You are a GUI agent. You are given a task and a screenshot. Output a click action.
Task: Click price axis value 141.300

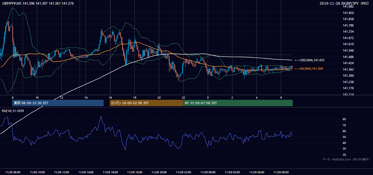348,76
